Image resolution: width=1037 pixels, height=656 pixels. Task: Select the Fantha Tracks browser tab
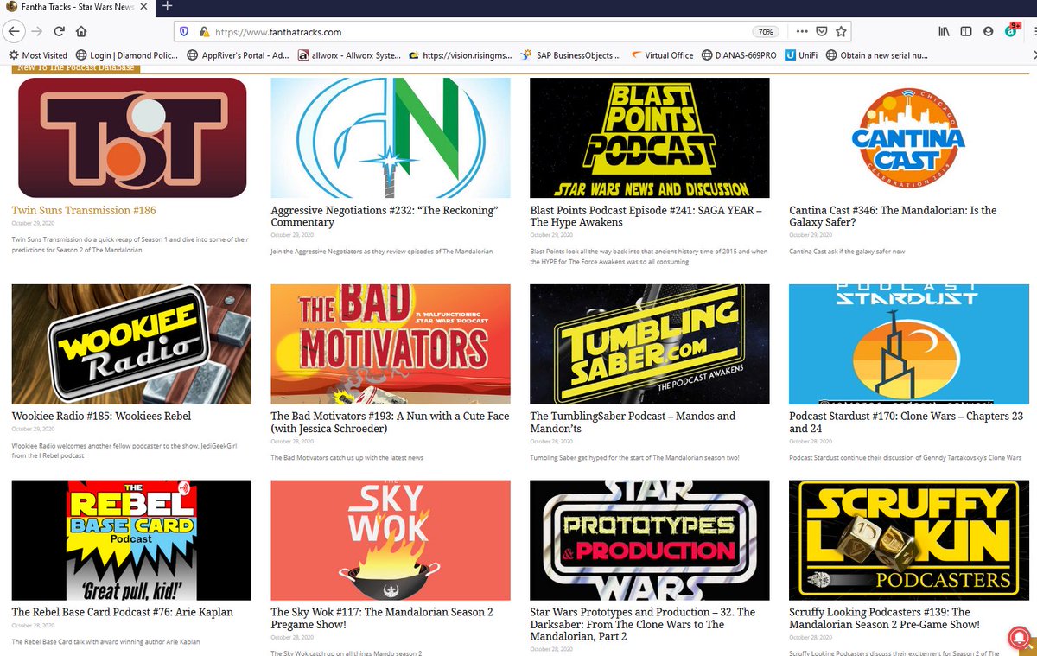coord(78,7)
